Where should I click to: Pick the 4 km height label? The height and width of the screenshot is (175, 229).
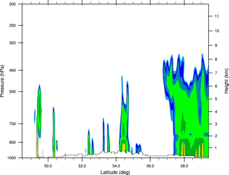point(216,112)
